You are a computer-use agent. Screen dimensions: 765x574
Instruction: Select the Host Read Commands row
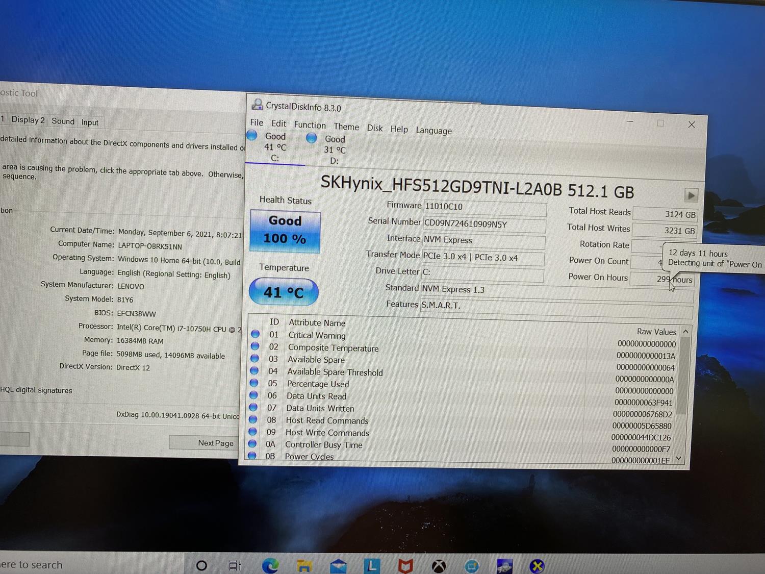[x=460, y=422]
